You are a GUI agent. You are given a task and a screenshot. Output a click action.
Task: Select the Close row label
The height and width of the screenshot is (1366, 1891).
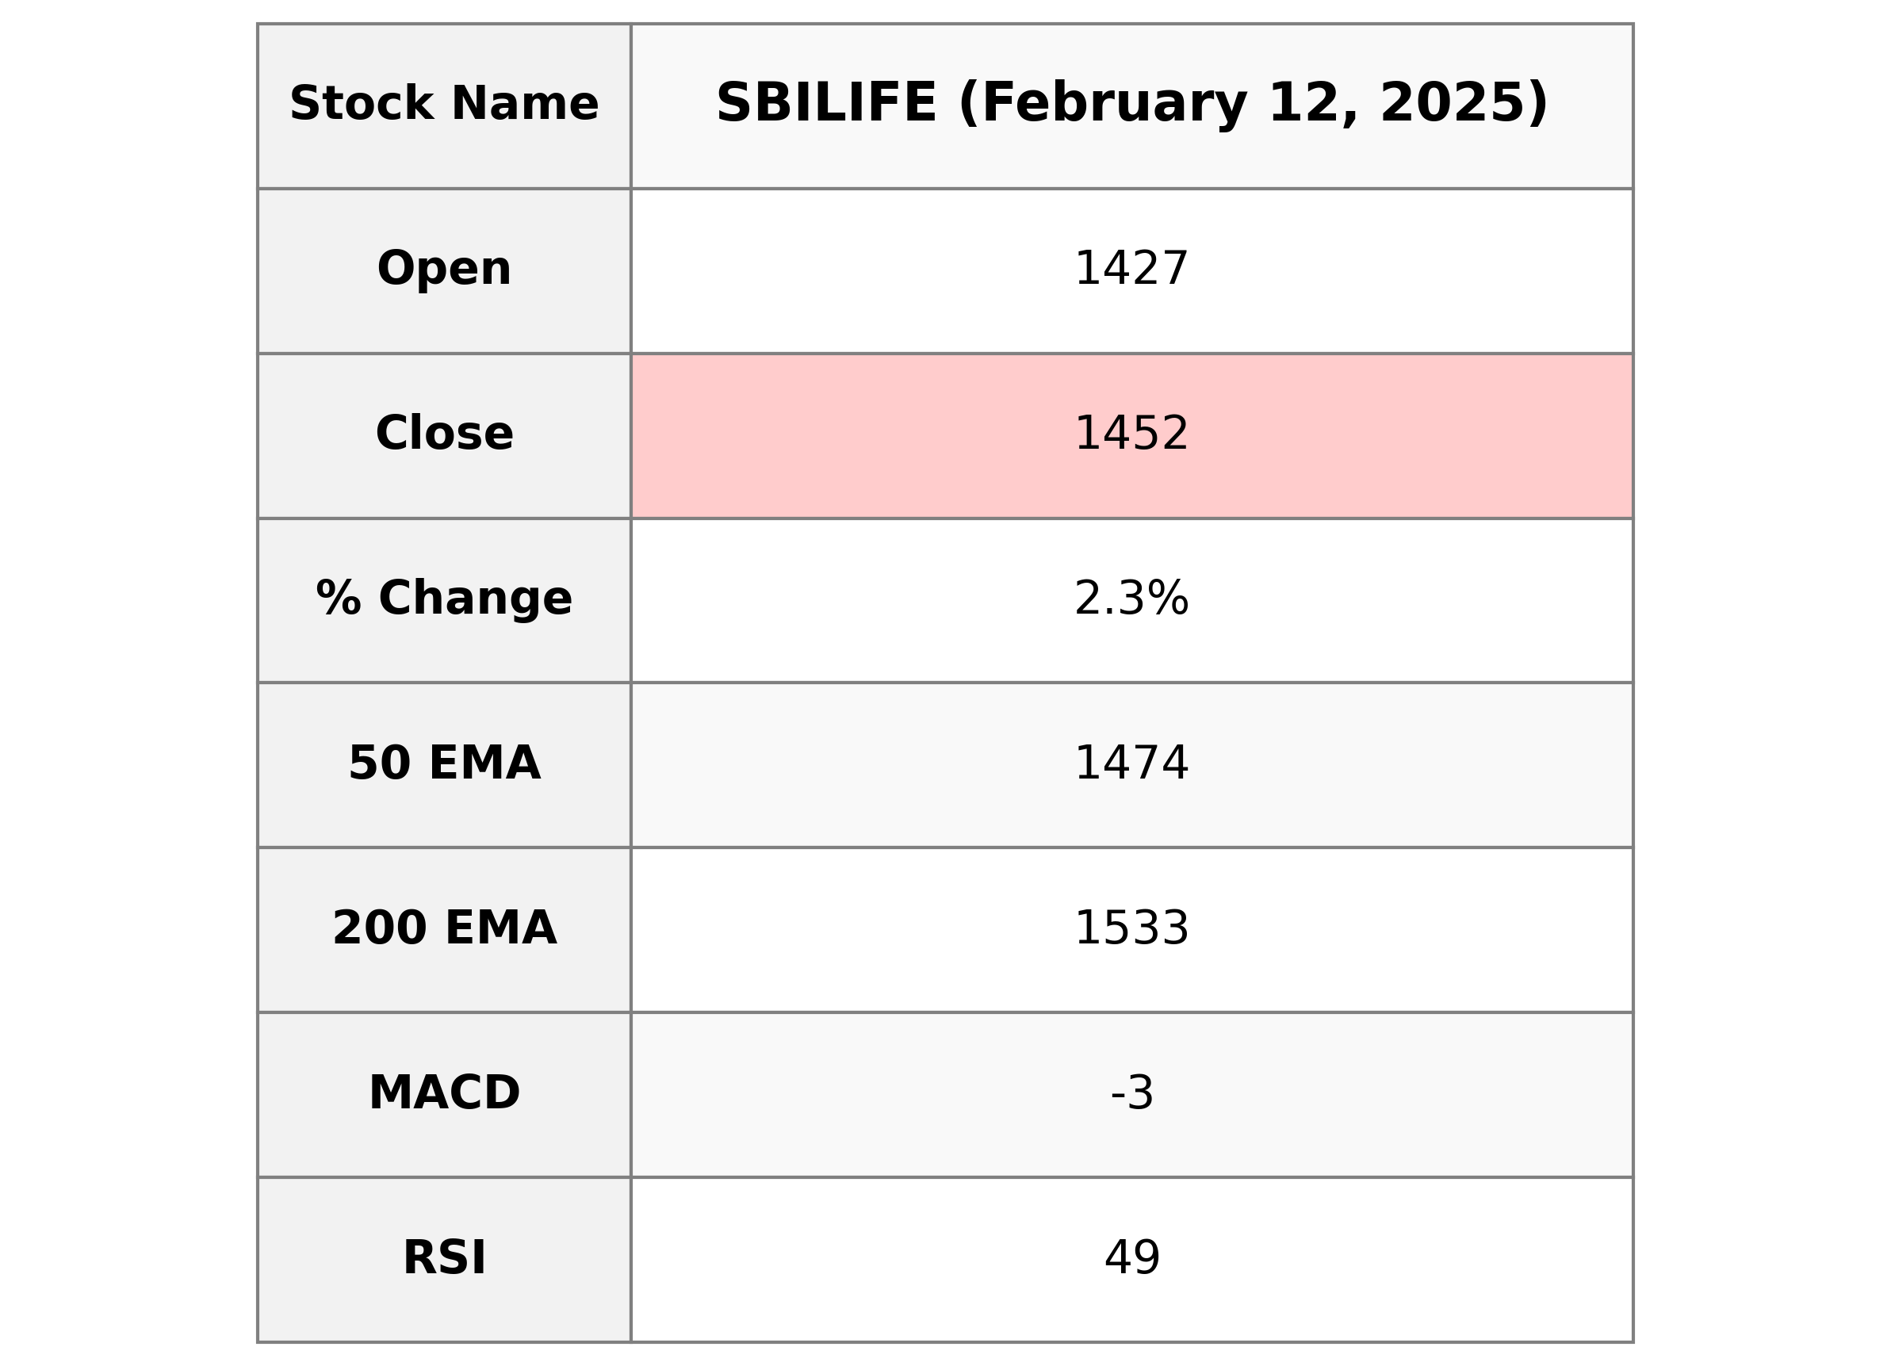(443, 434)
